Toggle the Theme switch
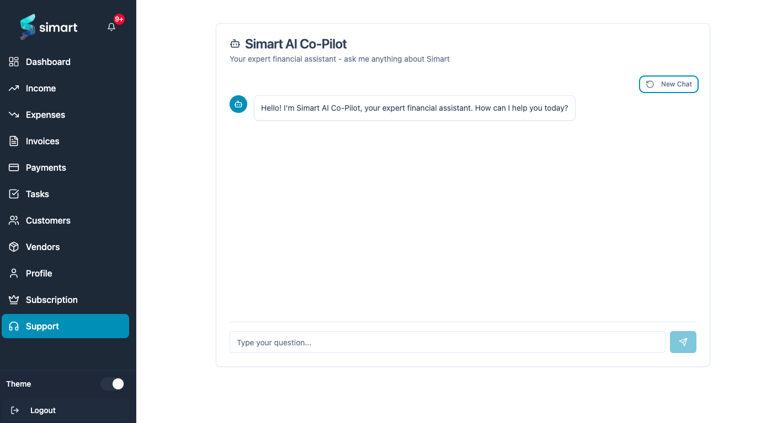Image resolution: width=777 pixels, height=423 pixels. click(x=113, y=384)
